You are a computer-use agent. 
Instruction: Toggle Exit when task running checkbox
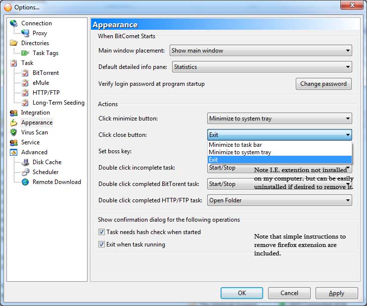pos(101,245)
